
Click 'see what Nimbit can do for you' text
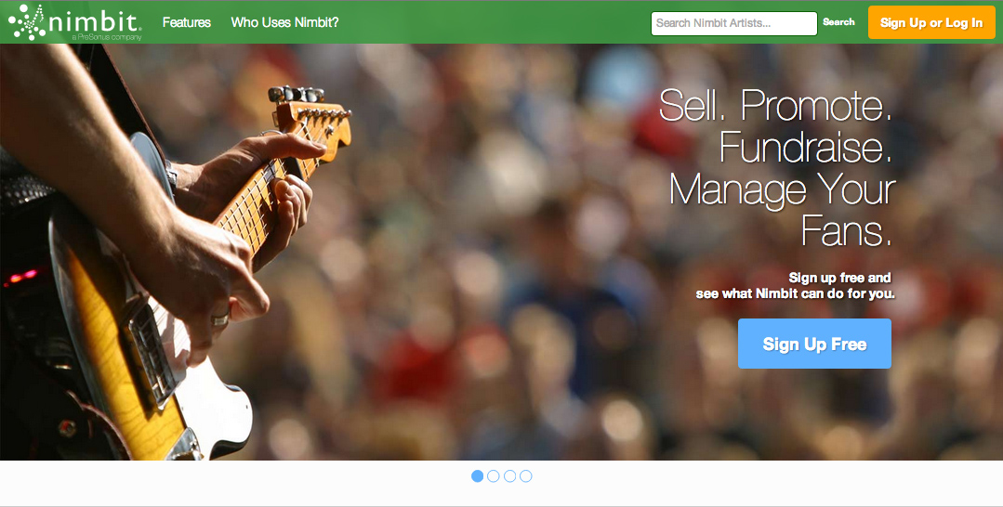click(x=795, y=293)
